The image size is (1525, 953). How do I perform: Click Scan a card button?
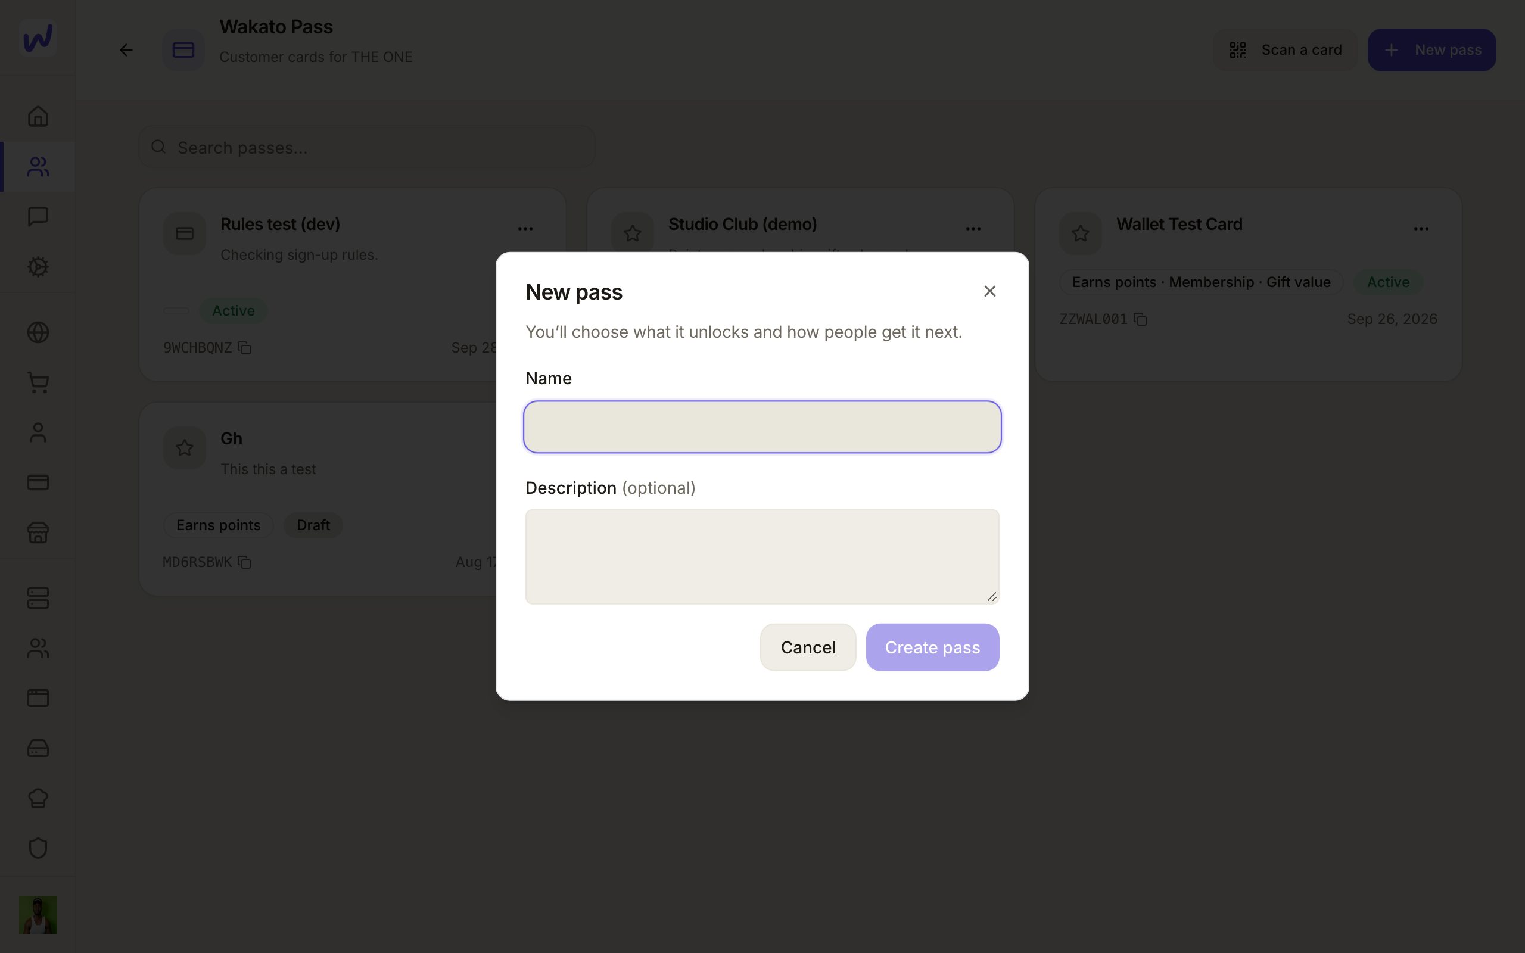[1286, 50]
